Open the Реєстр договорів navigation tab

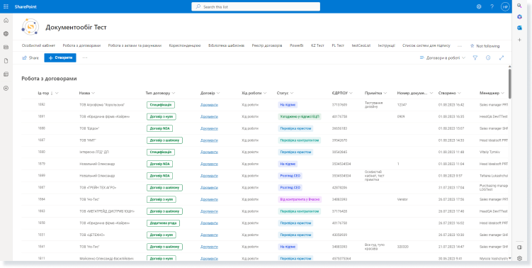267,45
